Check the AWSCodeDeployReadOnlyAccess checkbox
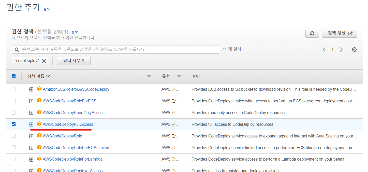 coord(14,113)
